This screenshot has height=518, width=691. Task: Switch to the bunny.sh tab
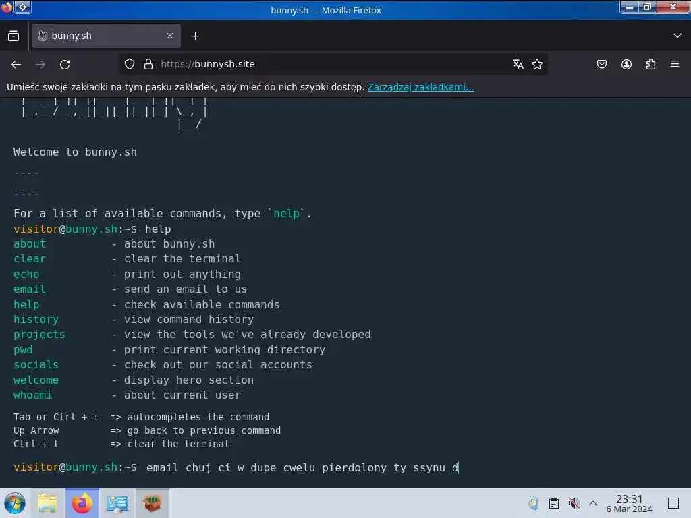(106, 36)
